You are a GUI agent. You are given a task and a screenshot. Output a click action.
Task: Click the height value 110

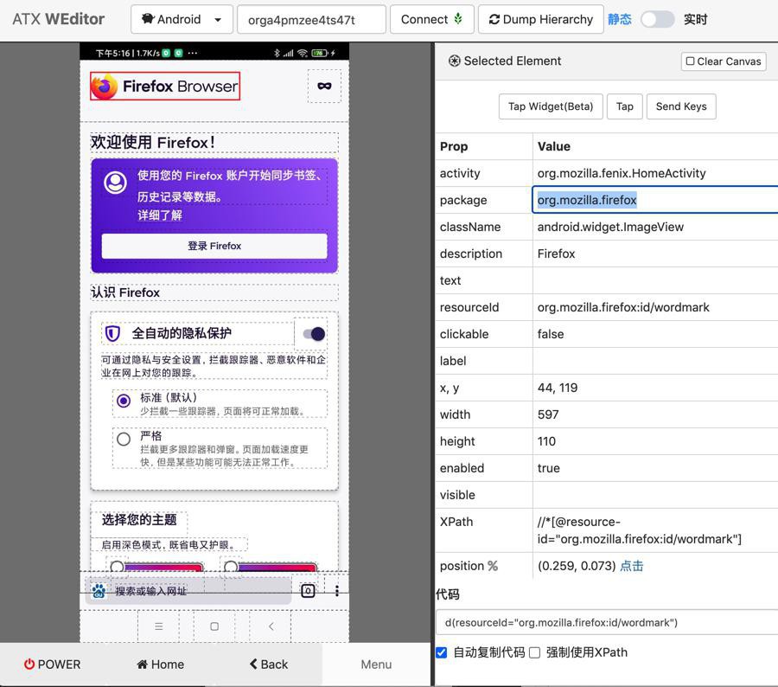pos(547,441)
